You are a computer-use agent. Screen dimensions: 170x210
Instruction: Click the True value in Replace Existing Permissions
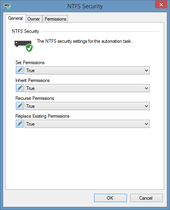click(x=30, y=124)
